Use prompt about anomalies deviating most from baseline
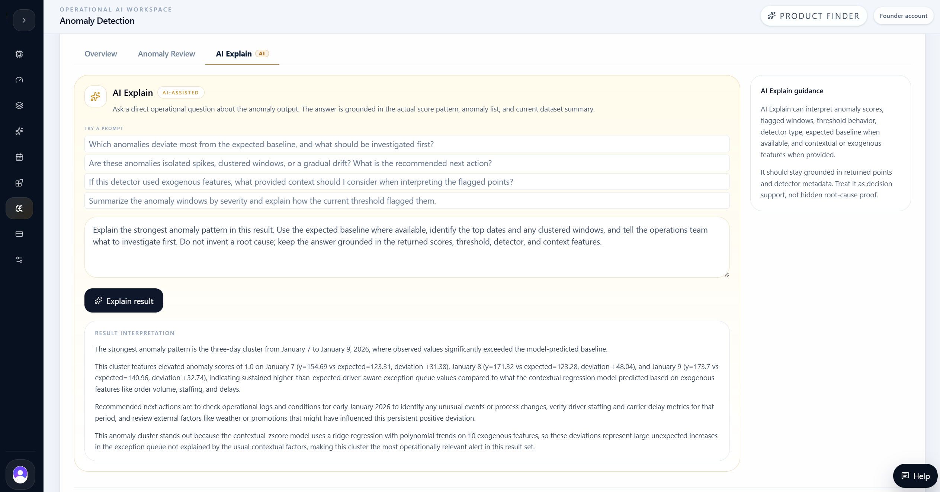Image resolution: width=940 pixels, height=492 pixels. point(407,144)
